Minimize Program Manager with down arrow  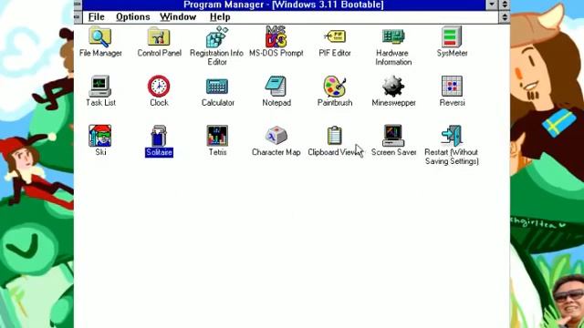coord(492,5)
